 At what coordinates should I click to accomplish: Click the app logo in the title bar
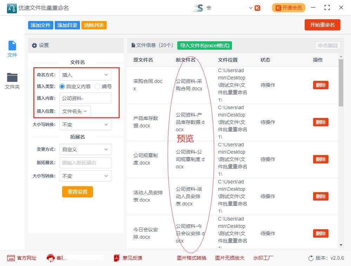12,8
